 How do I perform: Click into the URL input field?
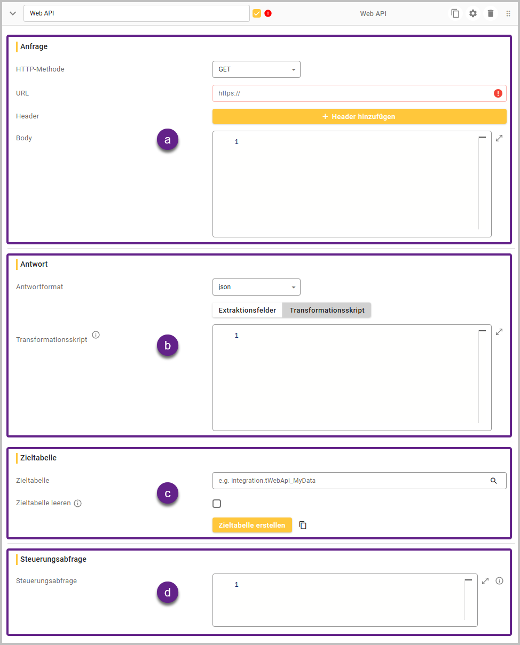pos(352,93)
